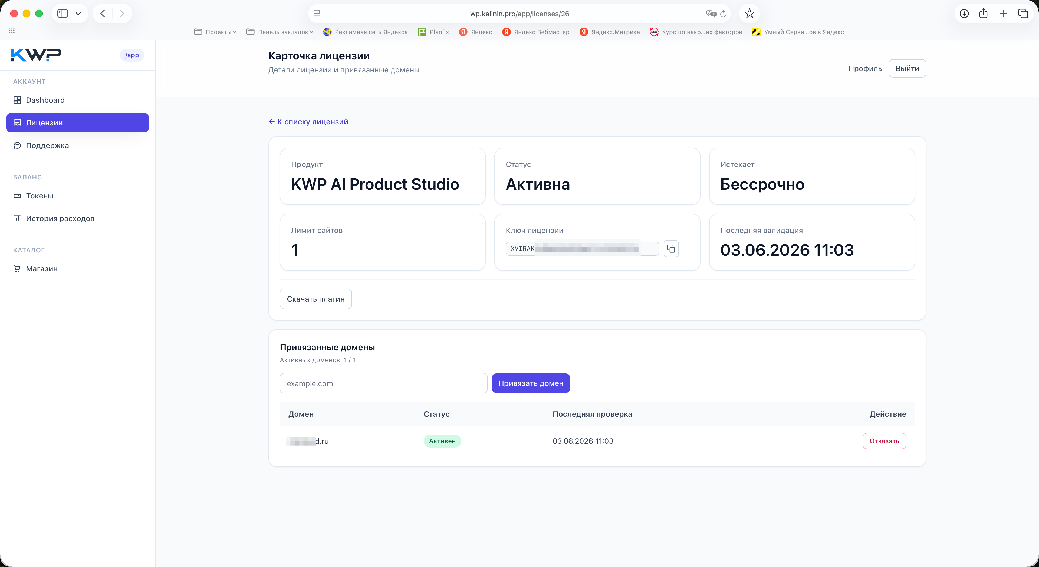The height and width of the screenshot is (567, 1039).
Task: Show tab overview icon
Action: 1023,14
